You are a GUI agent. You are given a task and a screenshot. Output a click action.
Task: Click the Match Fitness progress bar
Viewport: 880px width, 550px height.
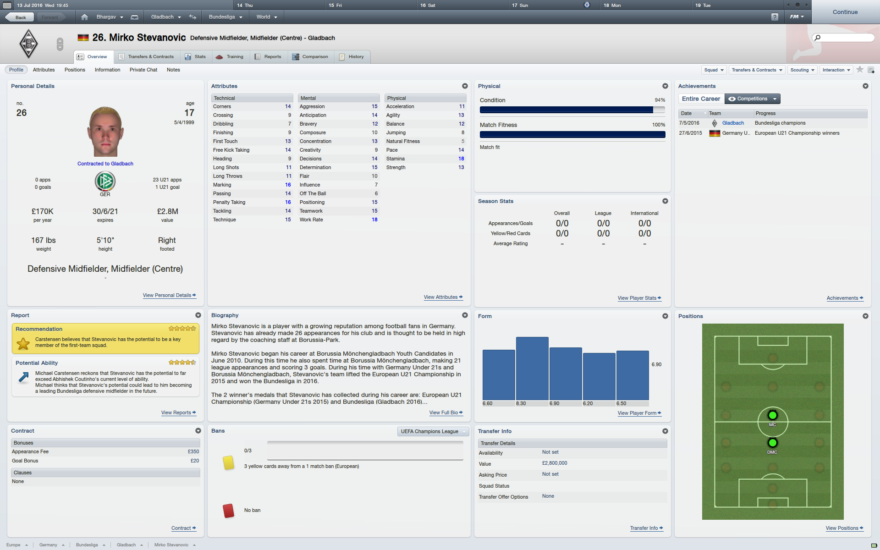572,134
